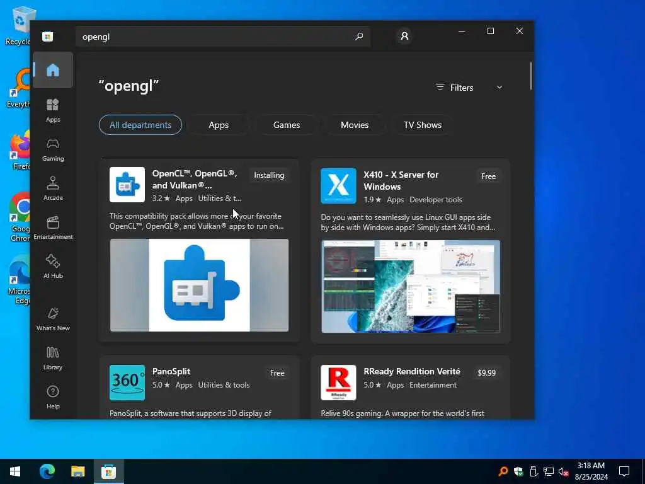
Task: Click the PanoSplit 360 app icon
Action: click(127, 383)
